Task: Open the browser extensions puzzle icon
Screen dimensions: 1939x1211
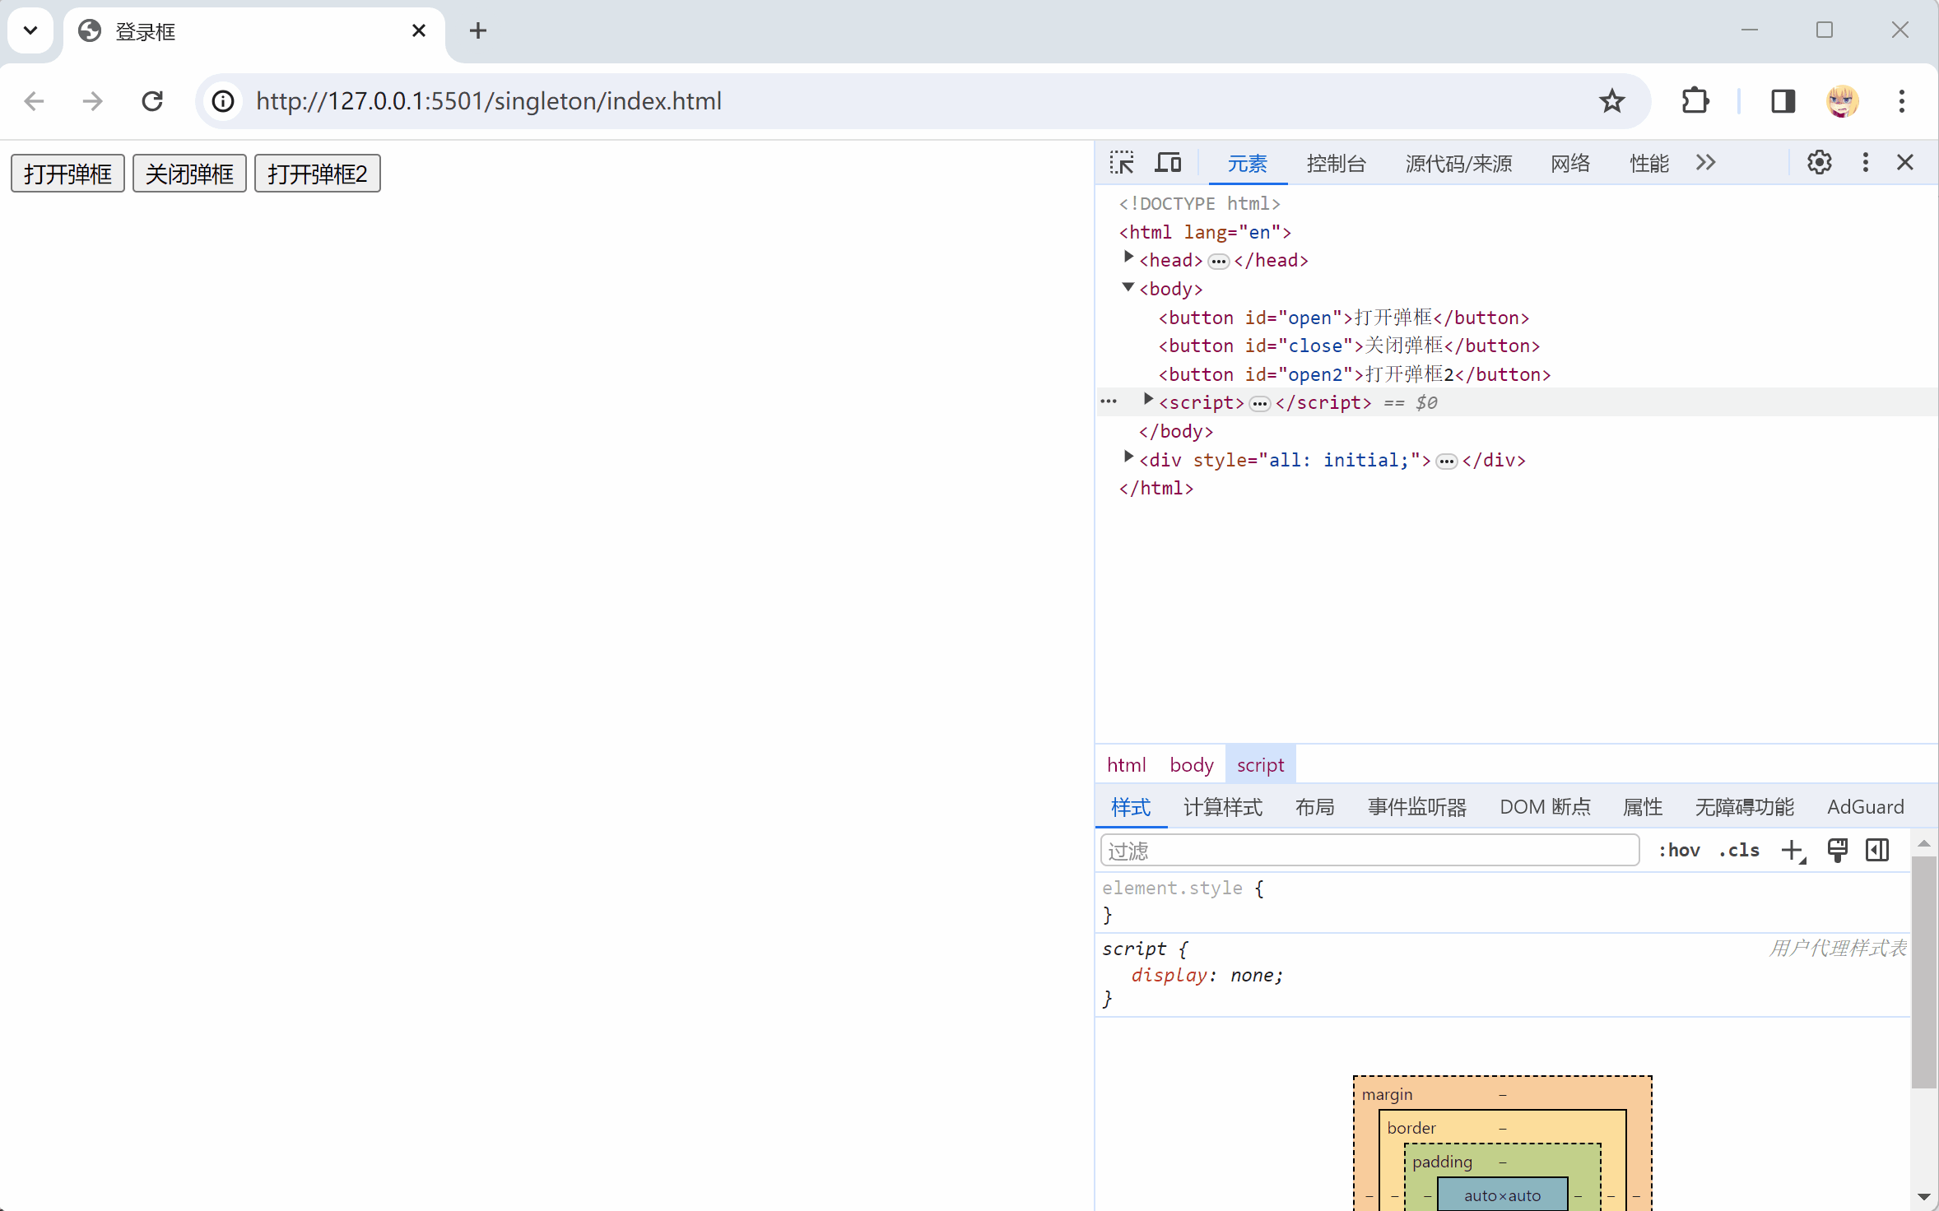Action: [x=1695, y=101]
